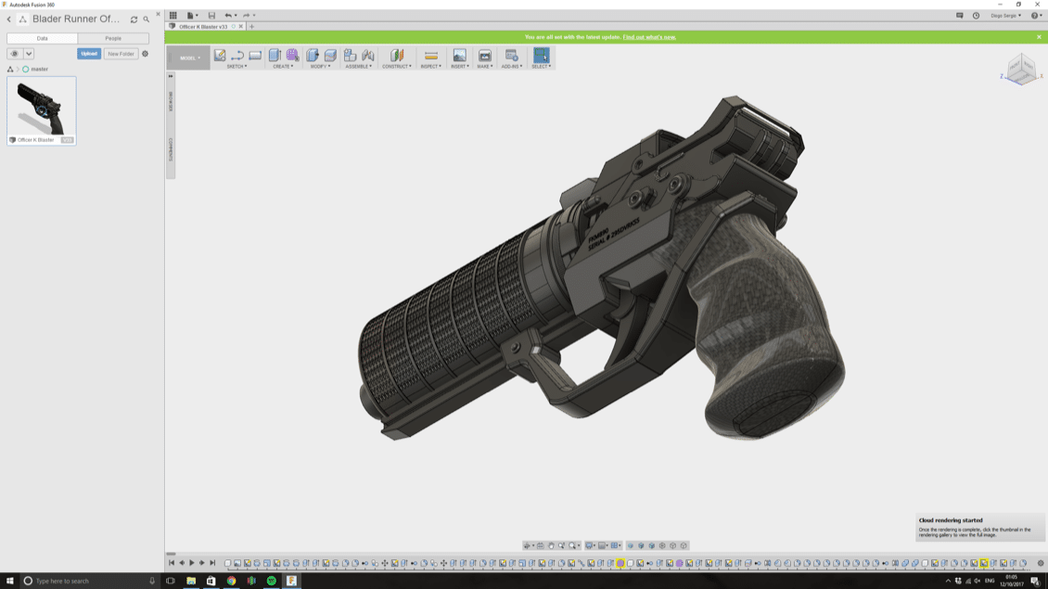This screenshot has height=589, width=1048.
Task: Add a new document tab
Action: [x=252, y=27]
